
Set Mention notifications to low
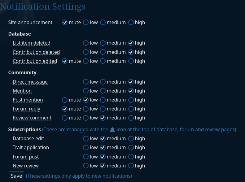click(x=86, y=91)
